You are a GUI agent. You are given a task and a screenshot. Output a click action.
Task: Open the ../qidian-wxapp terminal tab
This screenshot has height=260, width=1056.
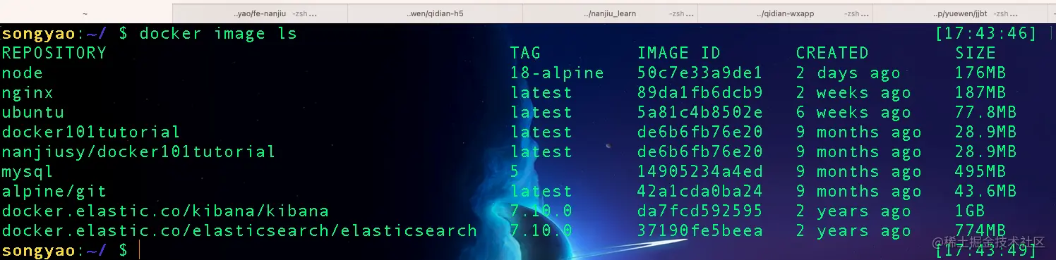click(x=785, y=13)
